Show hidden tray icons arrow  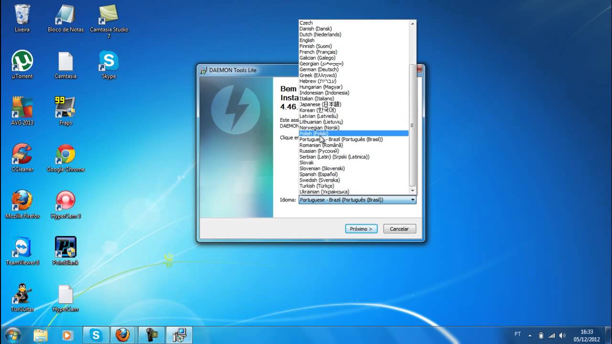coord(530,335)
